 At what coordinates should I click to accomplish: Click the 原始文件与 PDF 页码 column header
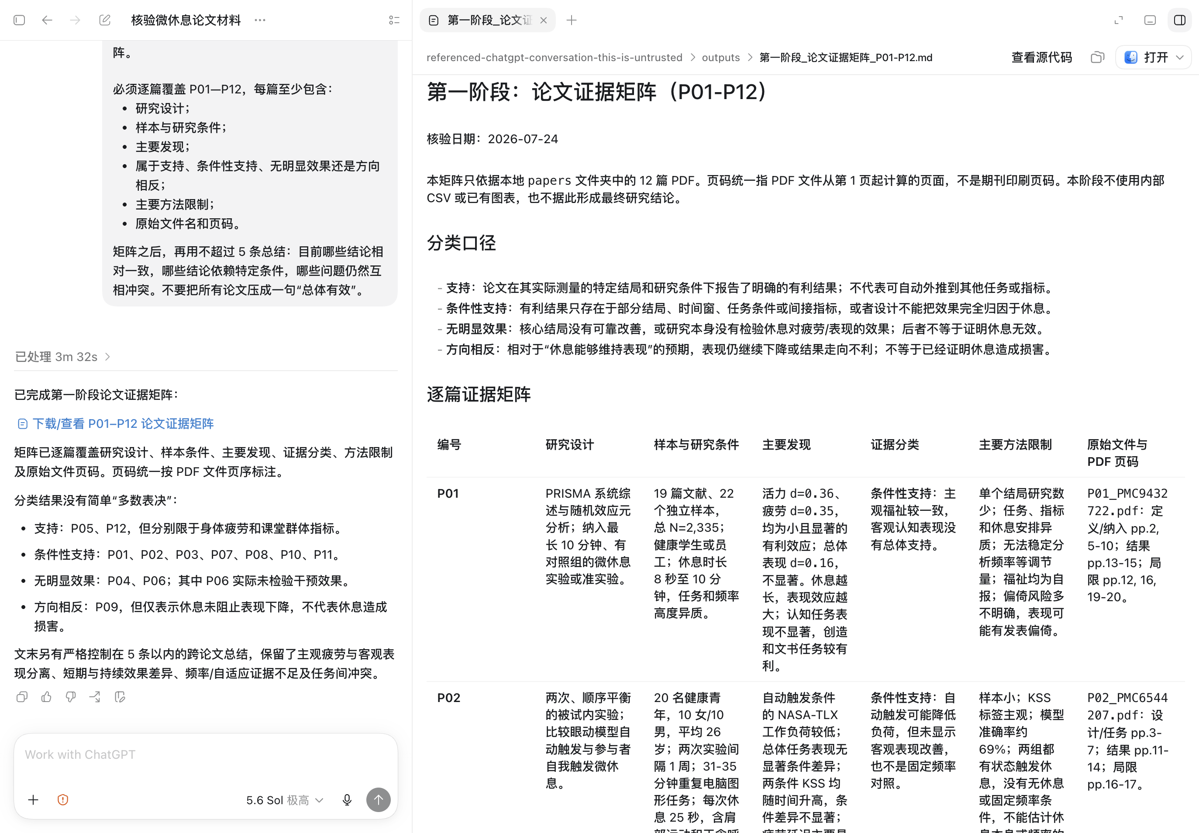1118,453
